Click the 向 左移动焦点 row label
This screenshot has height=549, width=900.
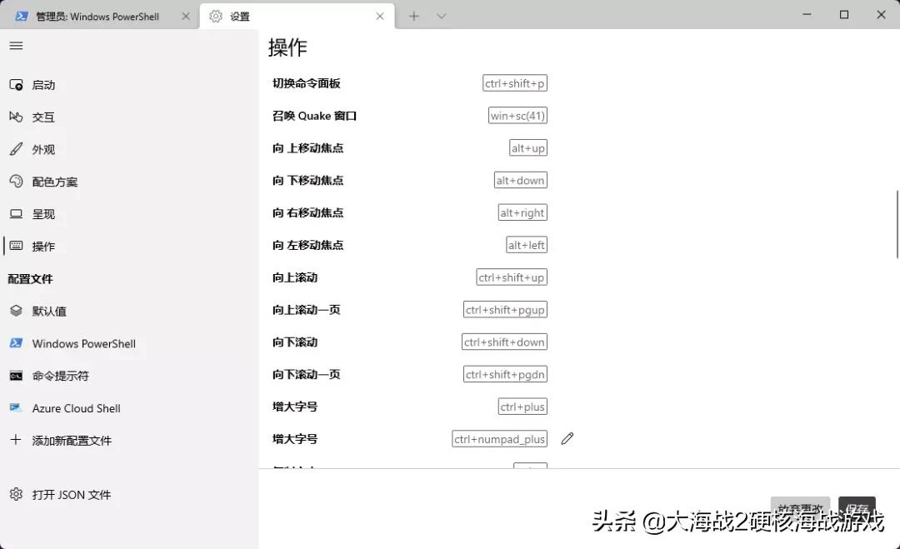(x=307, y=245)
